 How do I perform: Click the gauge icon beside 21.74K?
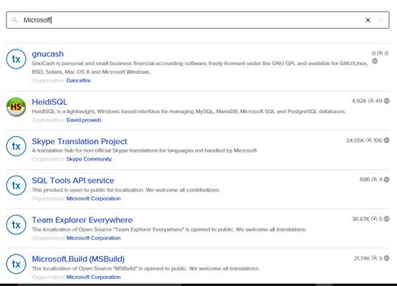(374, 258)
